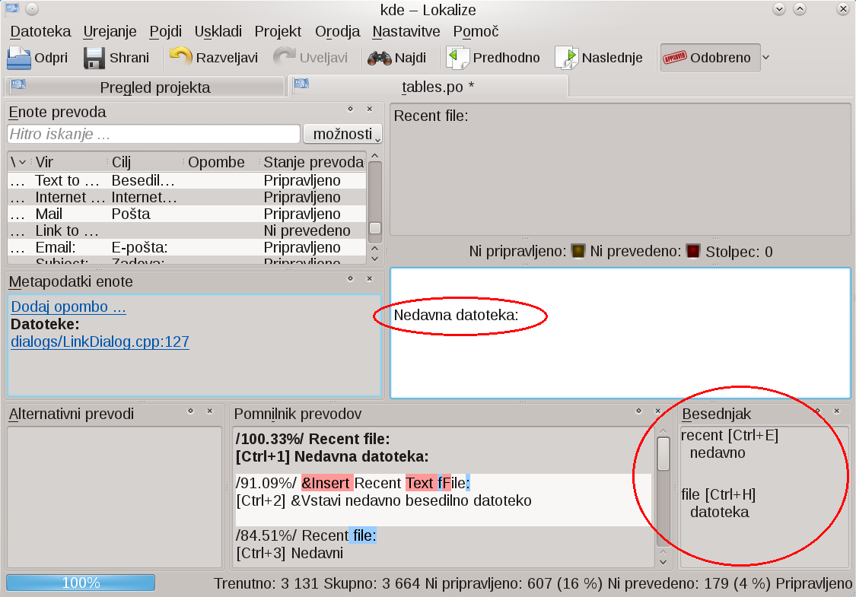Open the dialogs/LinkDialog.cpp:127 source link

(100, 342)
